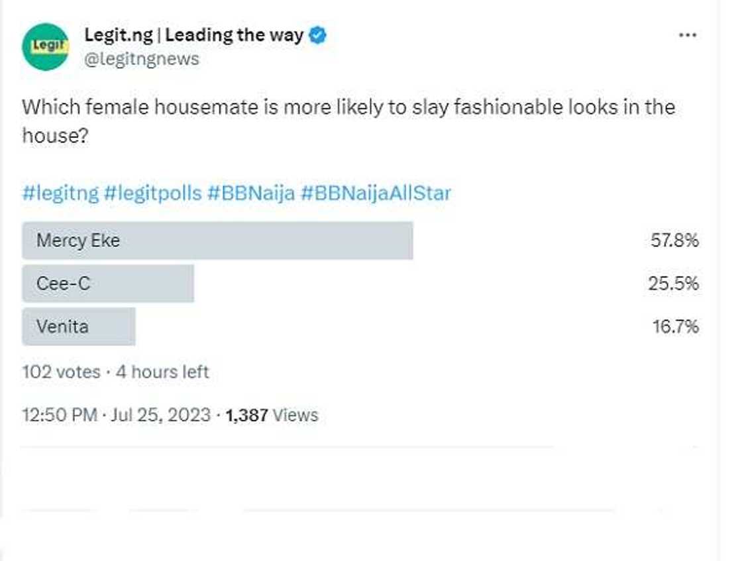Screen dimensions: 742x561
Task: Click the blue verified badge
Action: [x=319, y=36]
